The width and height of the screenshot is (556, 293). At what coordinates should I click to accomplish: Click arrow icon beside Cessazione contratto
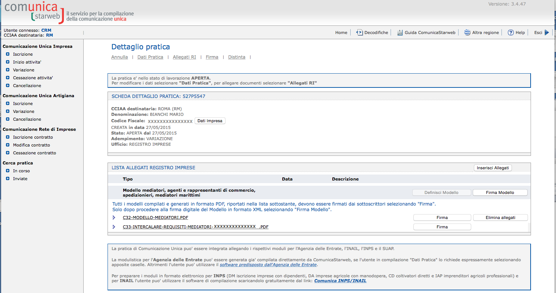tap(7, 153)
